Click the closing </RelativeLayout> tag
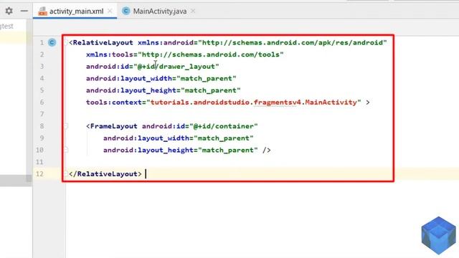The height and width of the screenshot is (258, 459). (x=105, y=173)
